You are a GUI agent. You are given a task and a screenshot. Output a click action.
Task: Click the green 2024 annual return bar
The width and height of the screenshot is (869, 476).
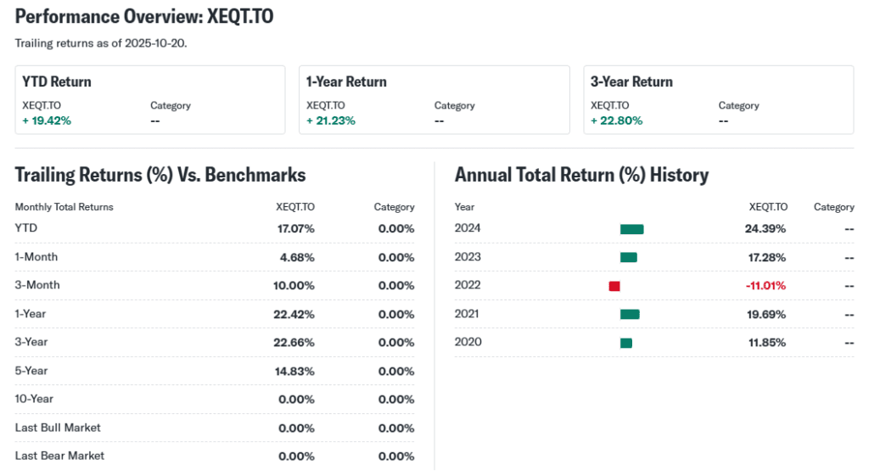pyautogui.click(x=631, y=229)
